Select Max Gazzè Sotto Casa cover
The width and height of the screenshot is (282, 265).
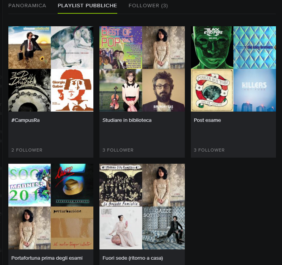(164, 228)
